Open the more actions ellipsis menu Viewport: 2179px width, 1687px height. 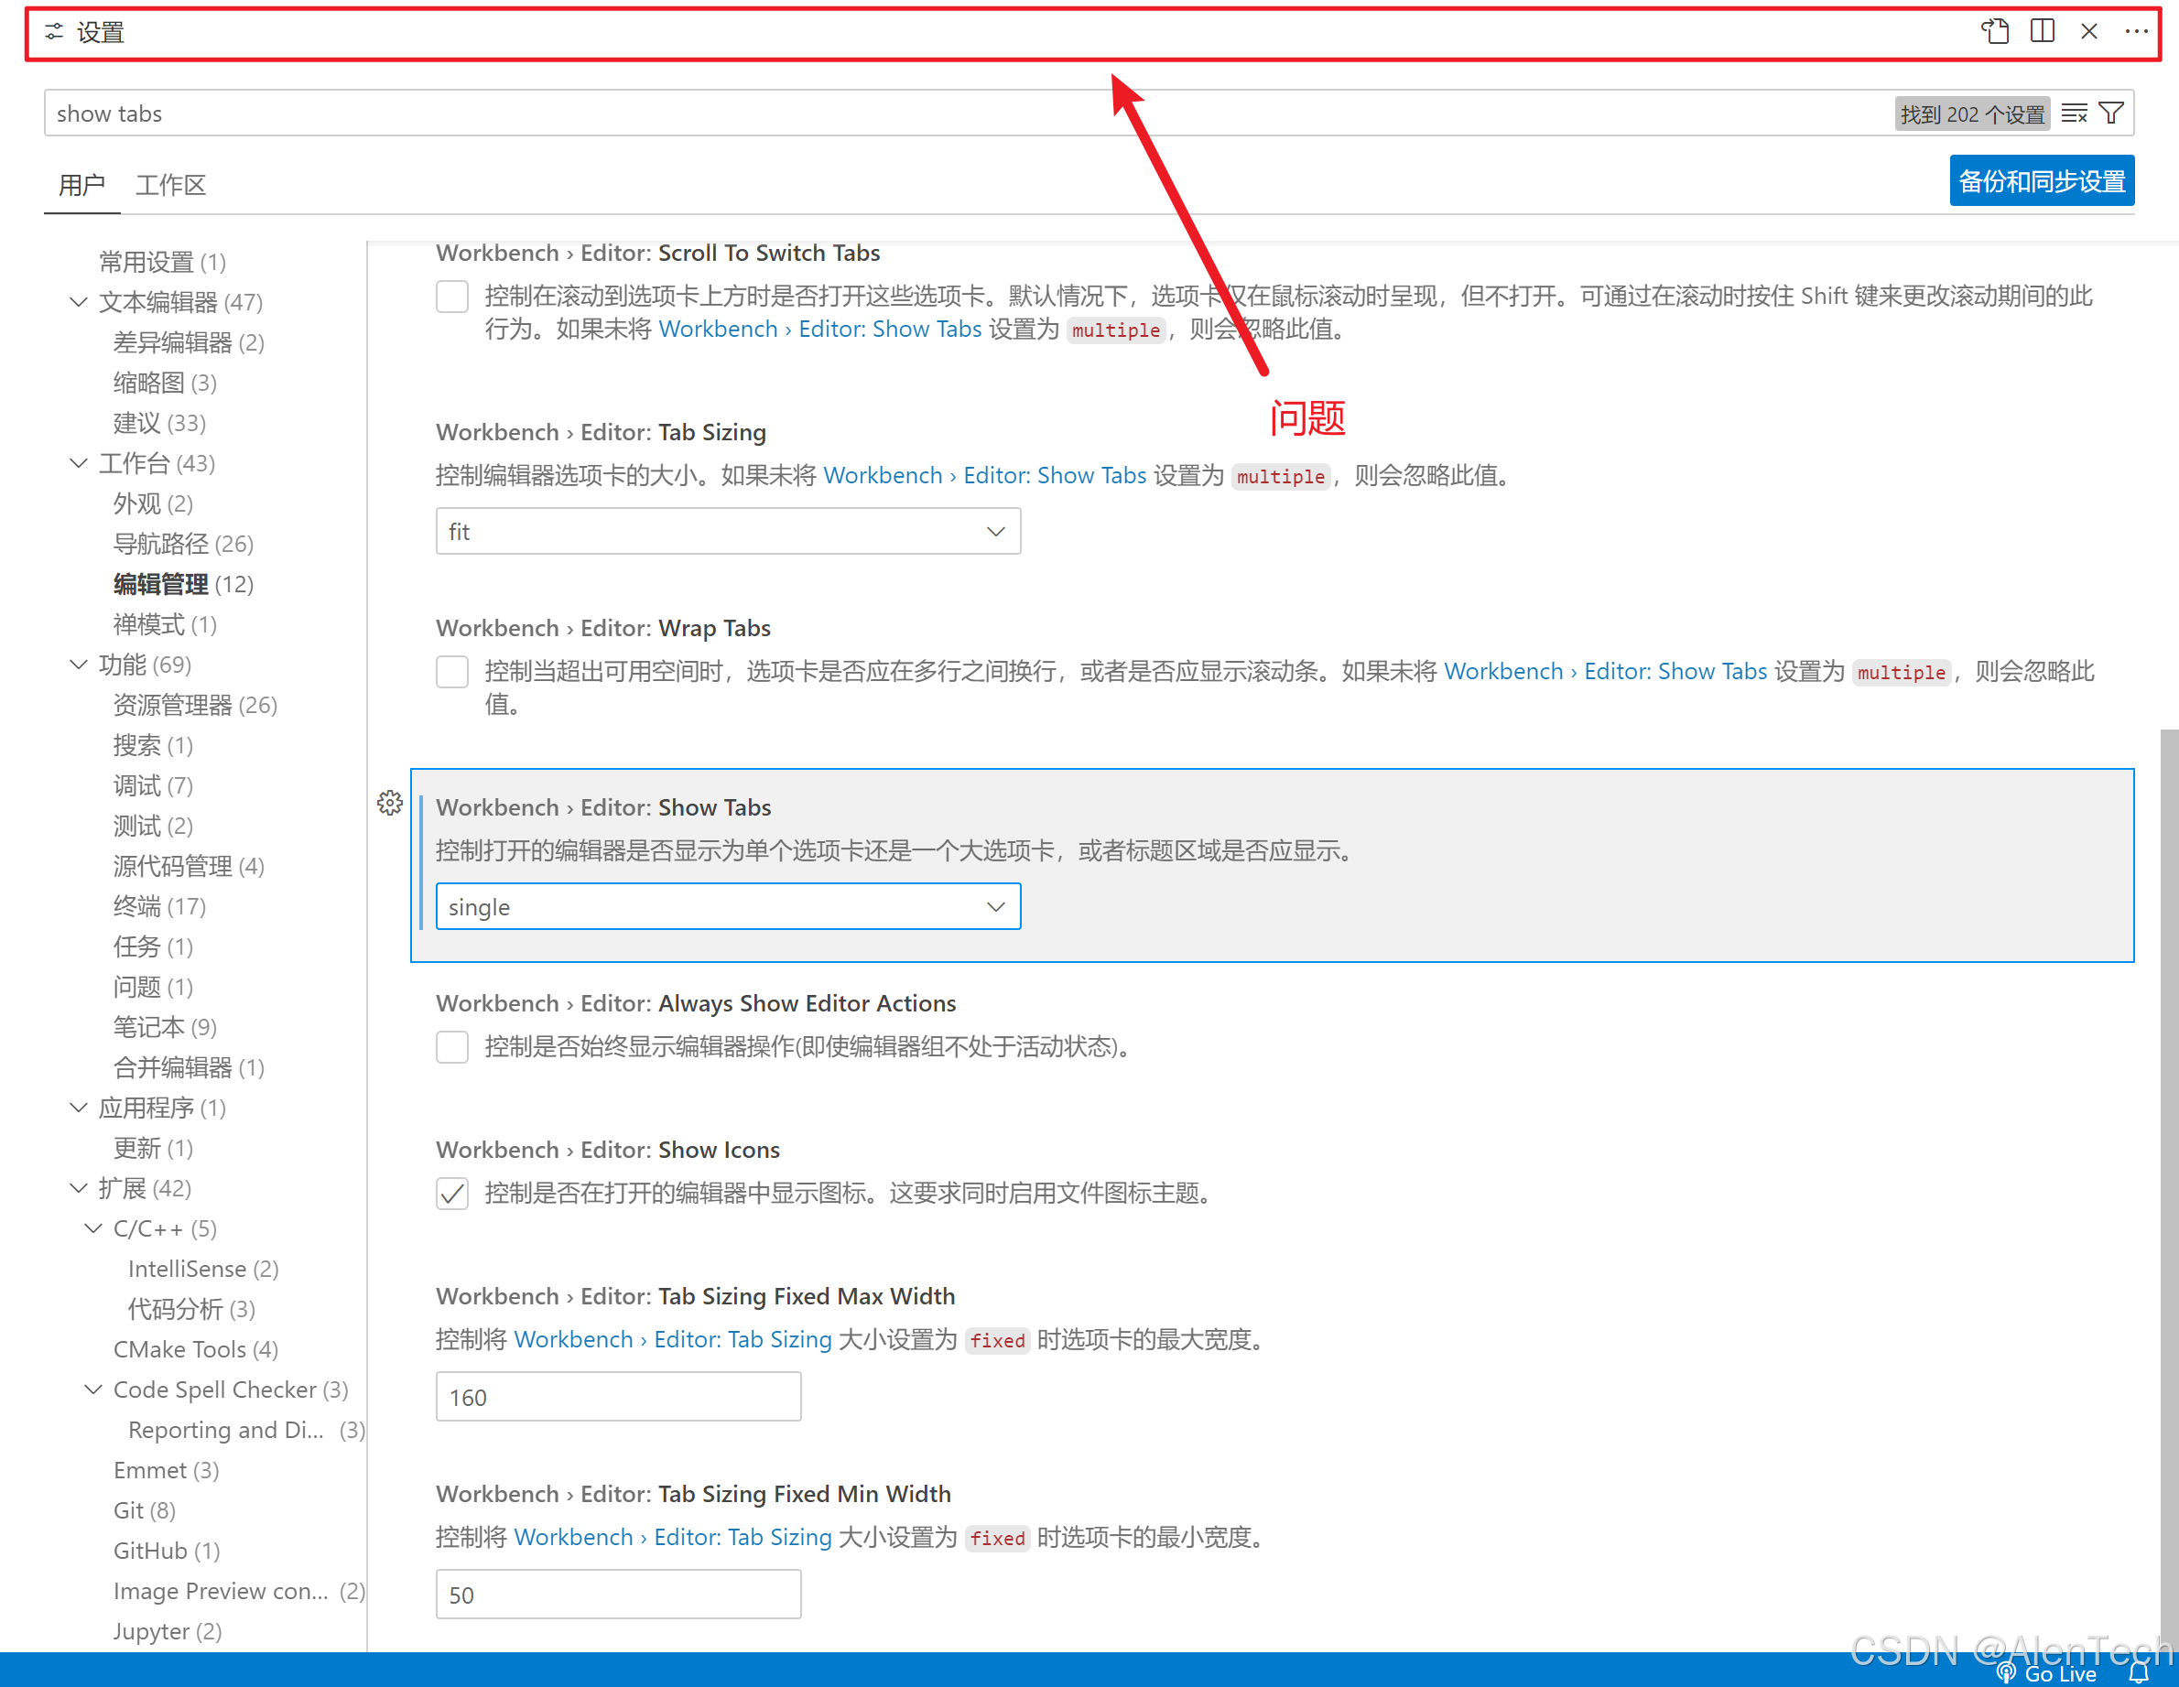pos(2135,32)
